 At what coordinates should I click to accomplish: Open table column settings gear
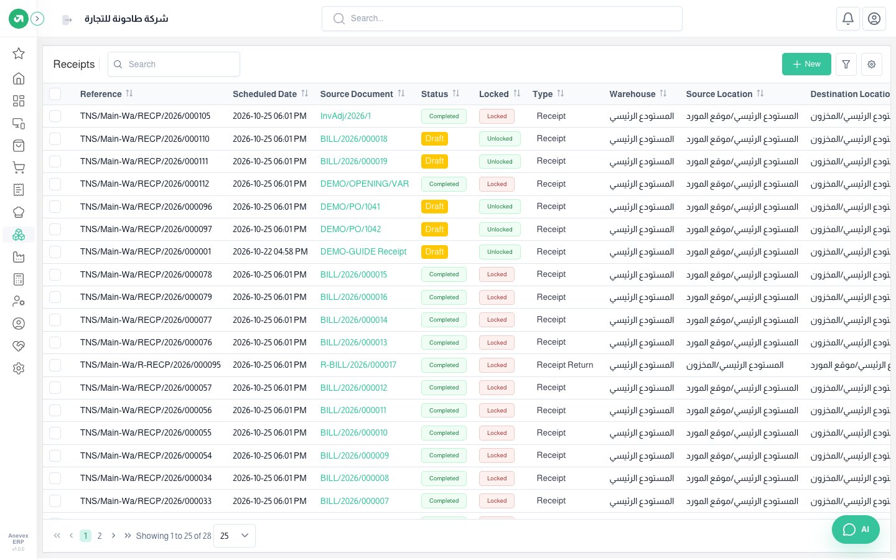click(x=872, y=64)
